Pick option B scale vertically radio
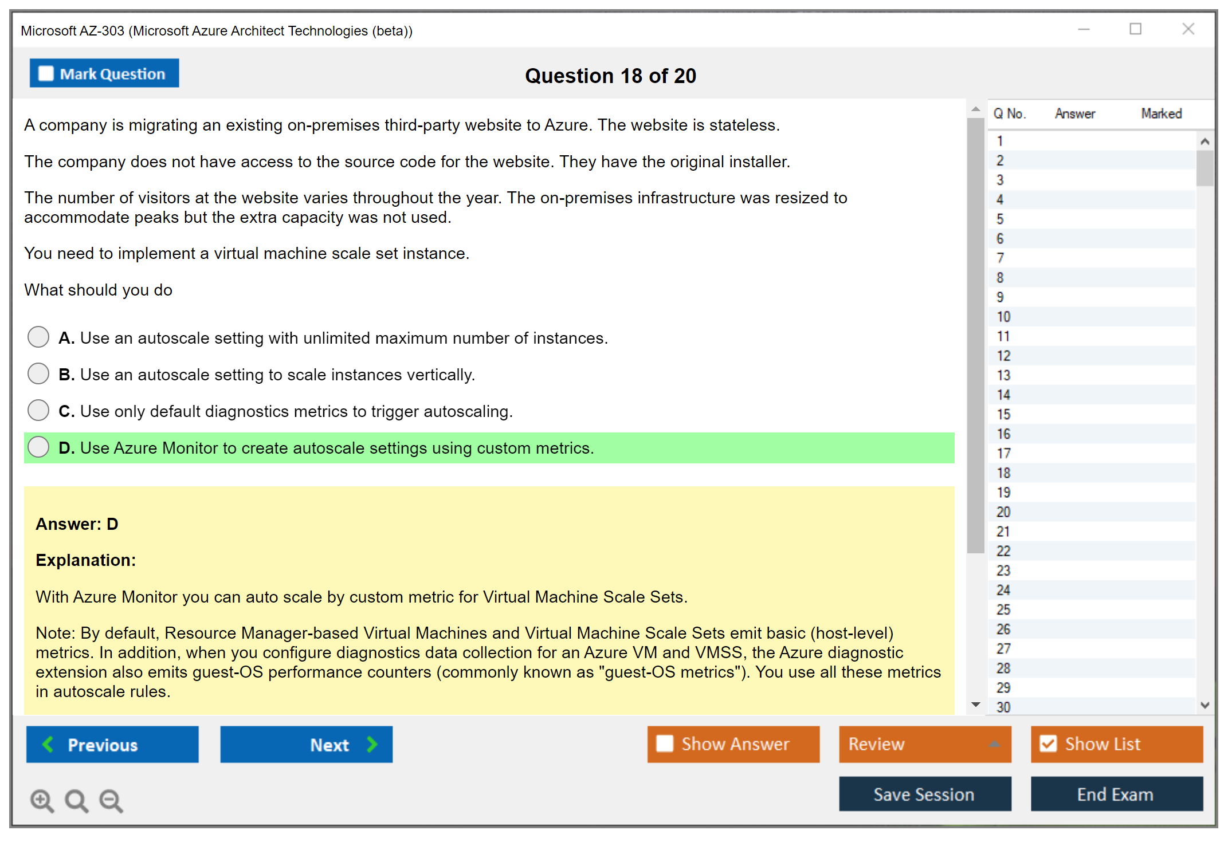 38,373
